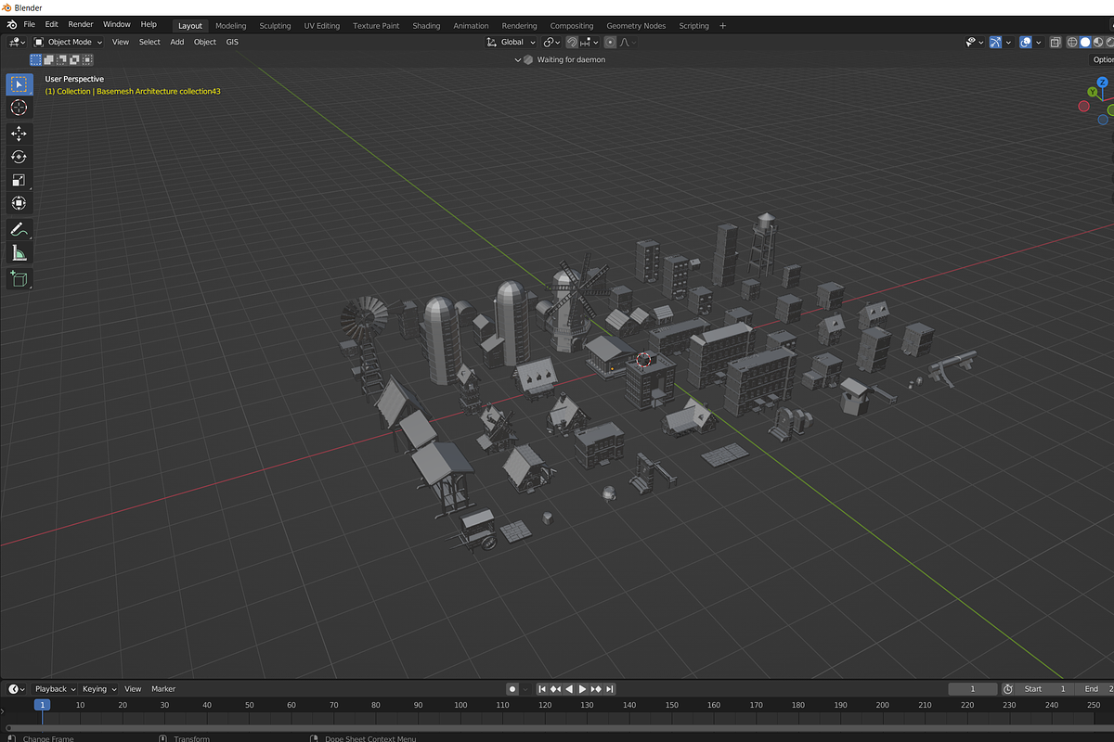Click the current frame number field
The height and width of the screenshot is (742, 1114).
point(971,689)
